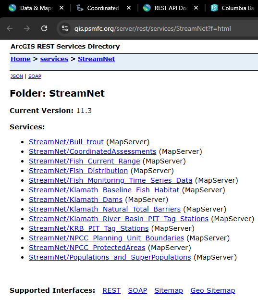This screenshot has width=258, height=300.
Task: Open the SOAP link below breadcrumbs
Action: [x=35, y=76]
